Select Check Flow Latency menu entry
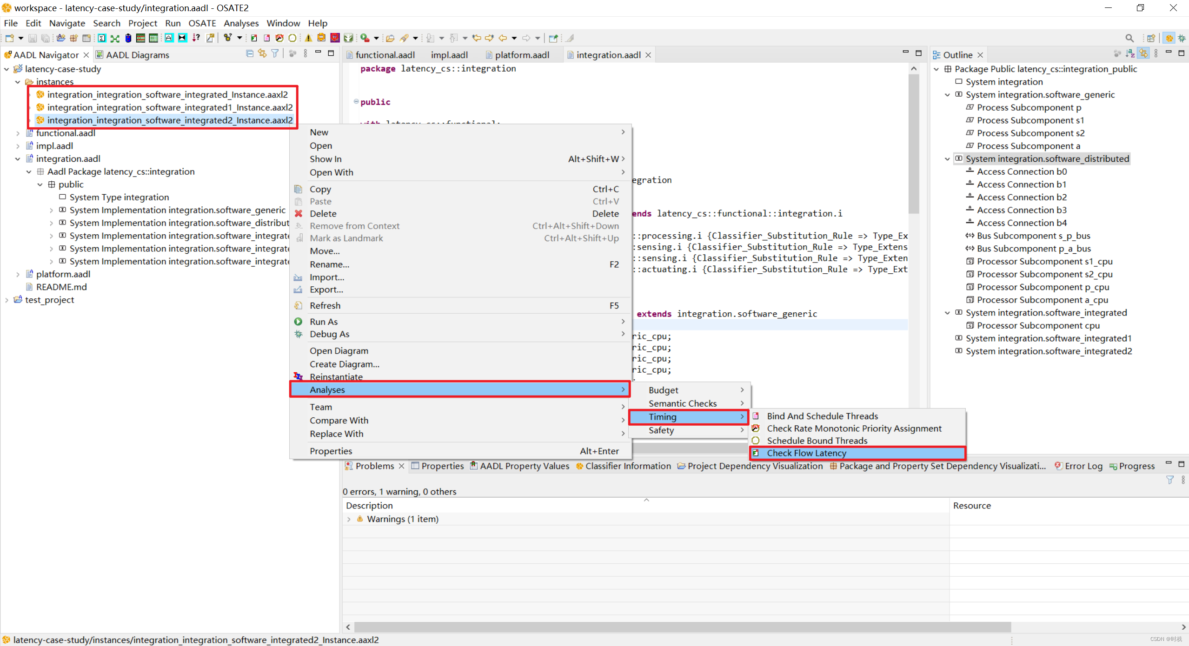The image size is (1189, 646). click(x=806, y=453)
